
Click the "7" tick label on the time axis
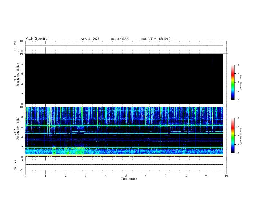tap(166, 176)
